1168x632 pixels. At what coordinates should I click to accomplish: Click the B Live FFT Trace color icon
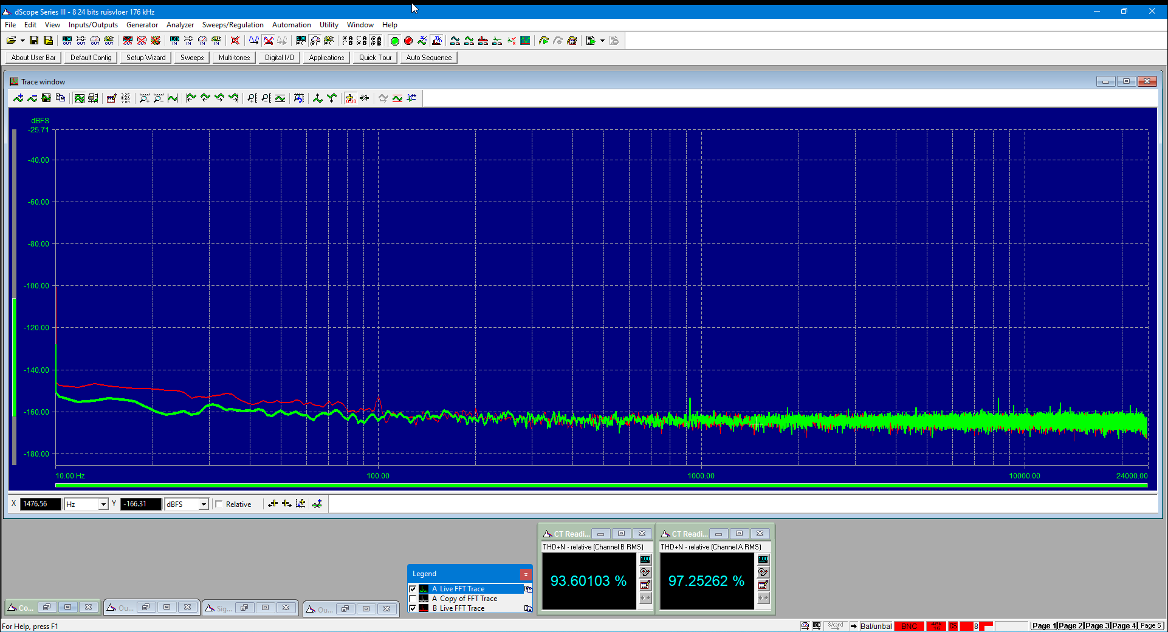point(424,608)
